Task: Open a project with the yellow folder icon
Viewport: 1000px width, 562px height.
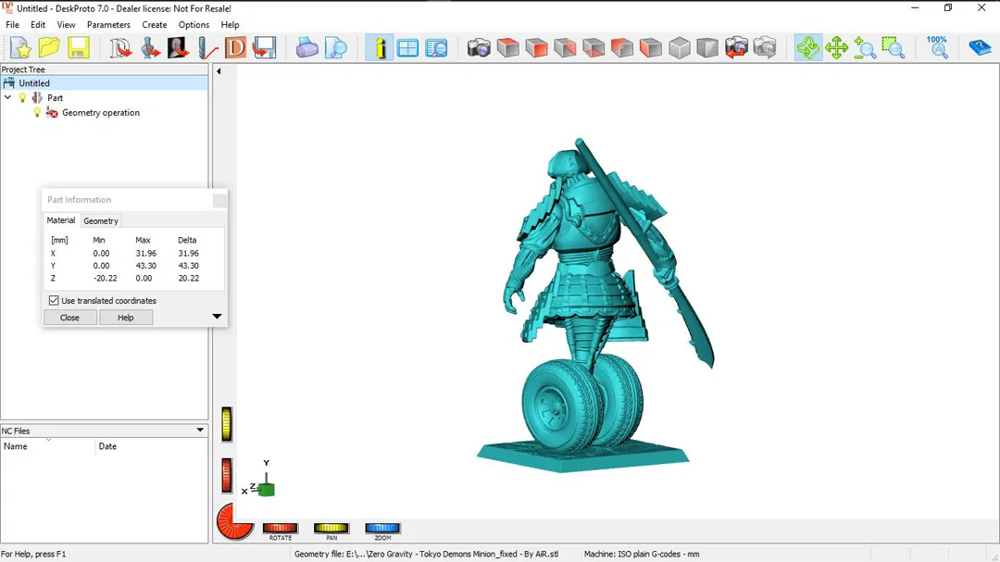Action: point(49,48)
